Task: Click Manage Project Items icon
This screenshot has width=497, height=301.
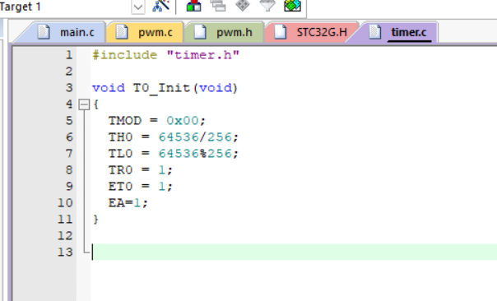Action: (193, 6)
